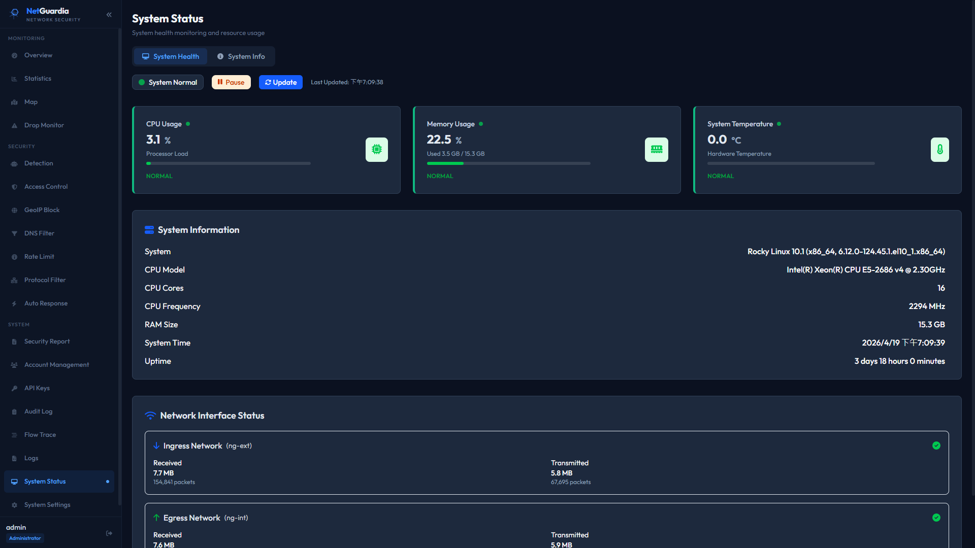
Task: Click the thermometer temperature icon
Action: (x=940, y=150)
